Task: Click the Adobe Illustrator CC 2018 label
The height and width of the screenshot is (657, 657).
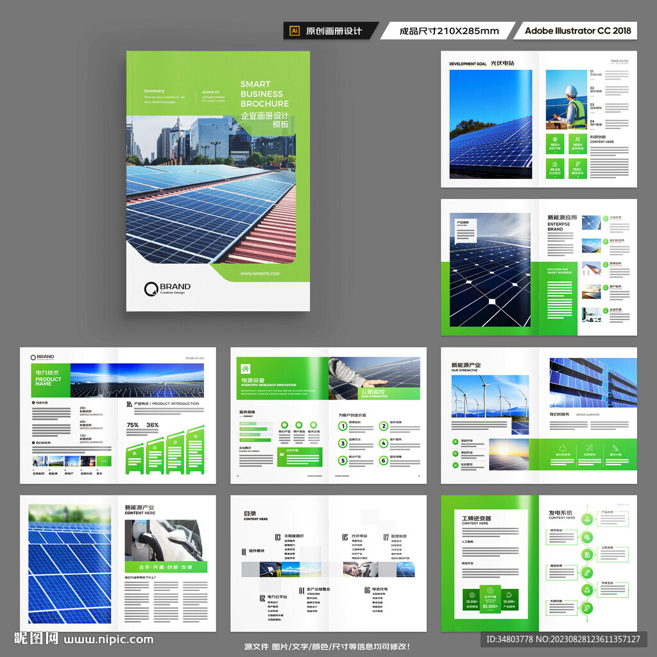Action: [x=577, y=31]
